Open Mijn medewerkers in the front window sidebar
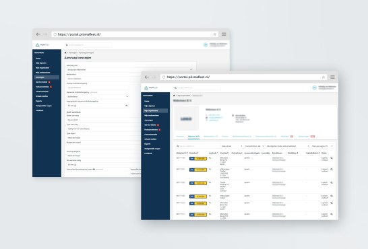This screenshot has width=368, height=249. (152, 116)
